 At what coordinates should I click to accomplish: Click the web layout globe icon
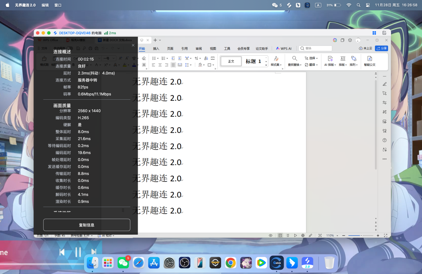[303, 235]
